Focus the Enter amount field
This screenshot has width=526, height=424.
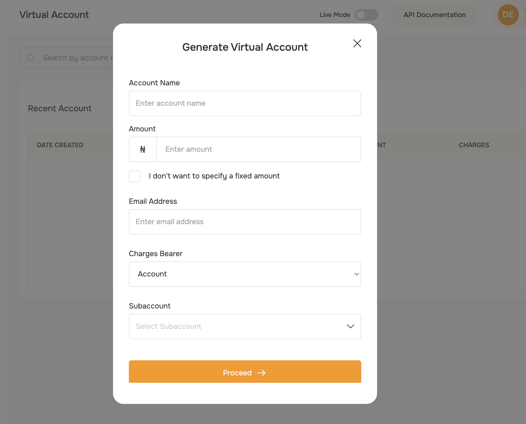click(259, 149)
